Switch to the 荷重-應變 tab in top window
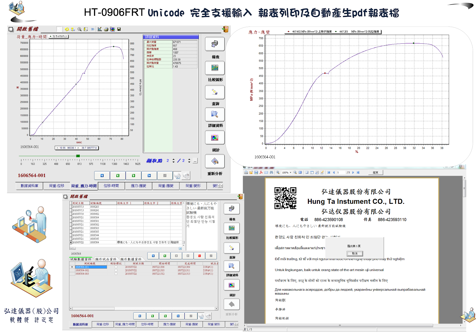476x332 pixels. coord(166,186)
